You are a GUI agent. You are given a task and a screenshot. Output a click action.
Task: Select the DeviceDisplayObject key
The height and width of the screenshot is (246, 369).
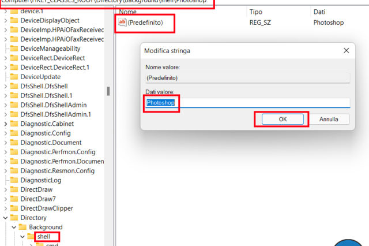(50, 21)
